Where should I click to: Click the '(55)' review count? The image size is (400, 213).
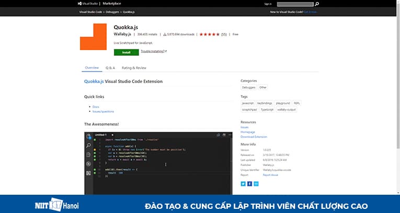click(x=224, y=34)
